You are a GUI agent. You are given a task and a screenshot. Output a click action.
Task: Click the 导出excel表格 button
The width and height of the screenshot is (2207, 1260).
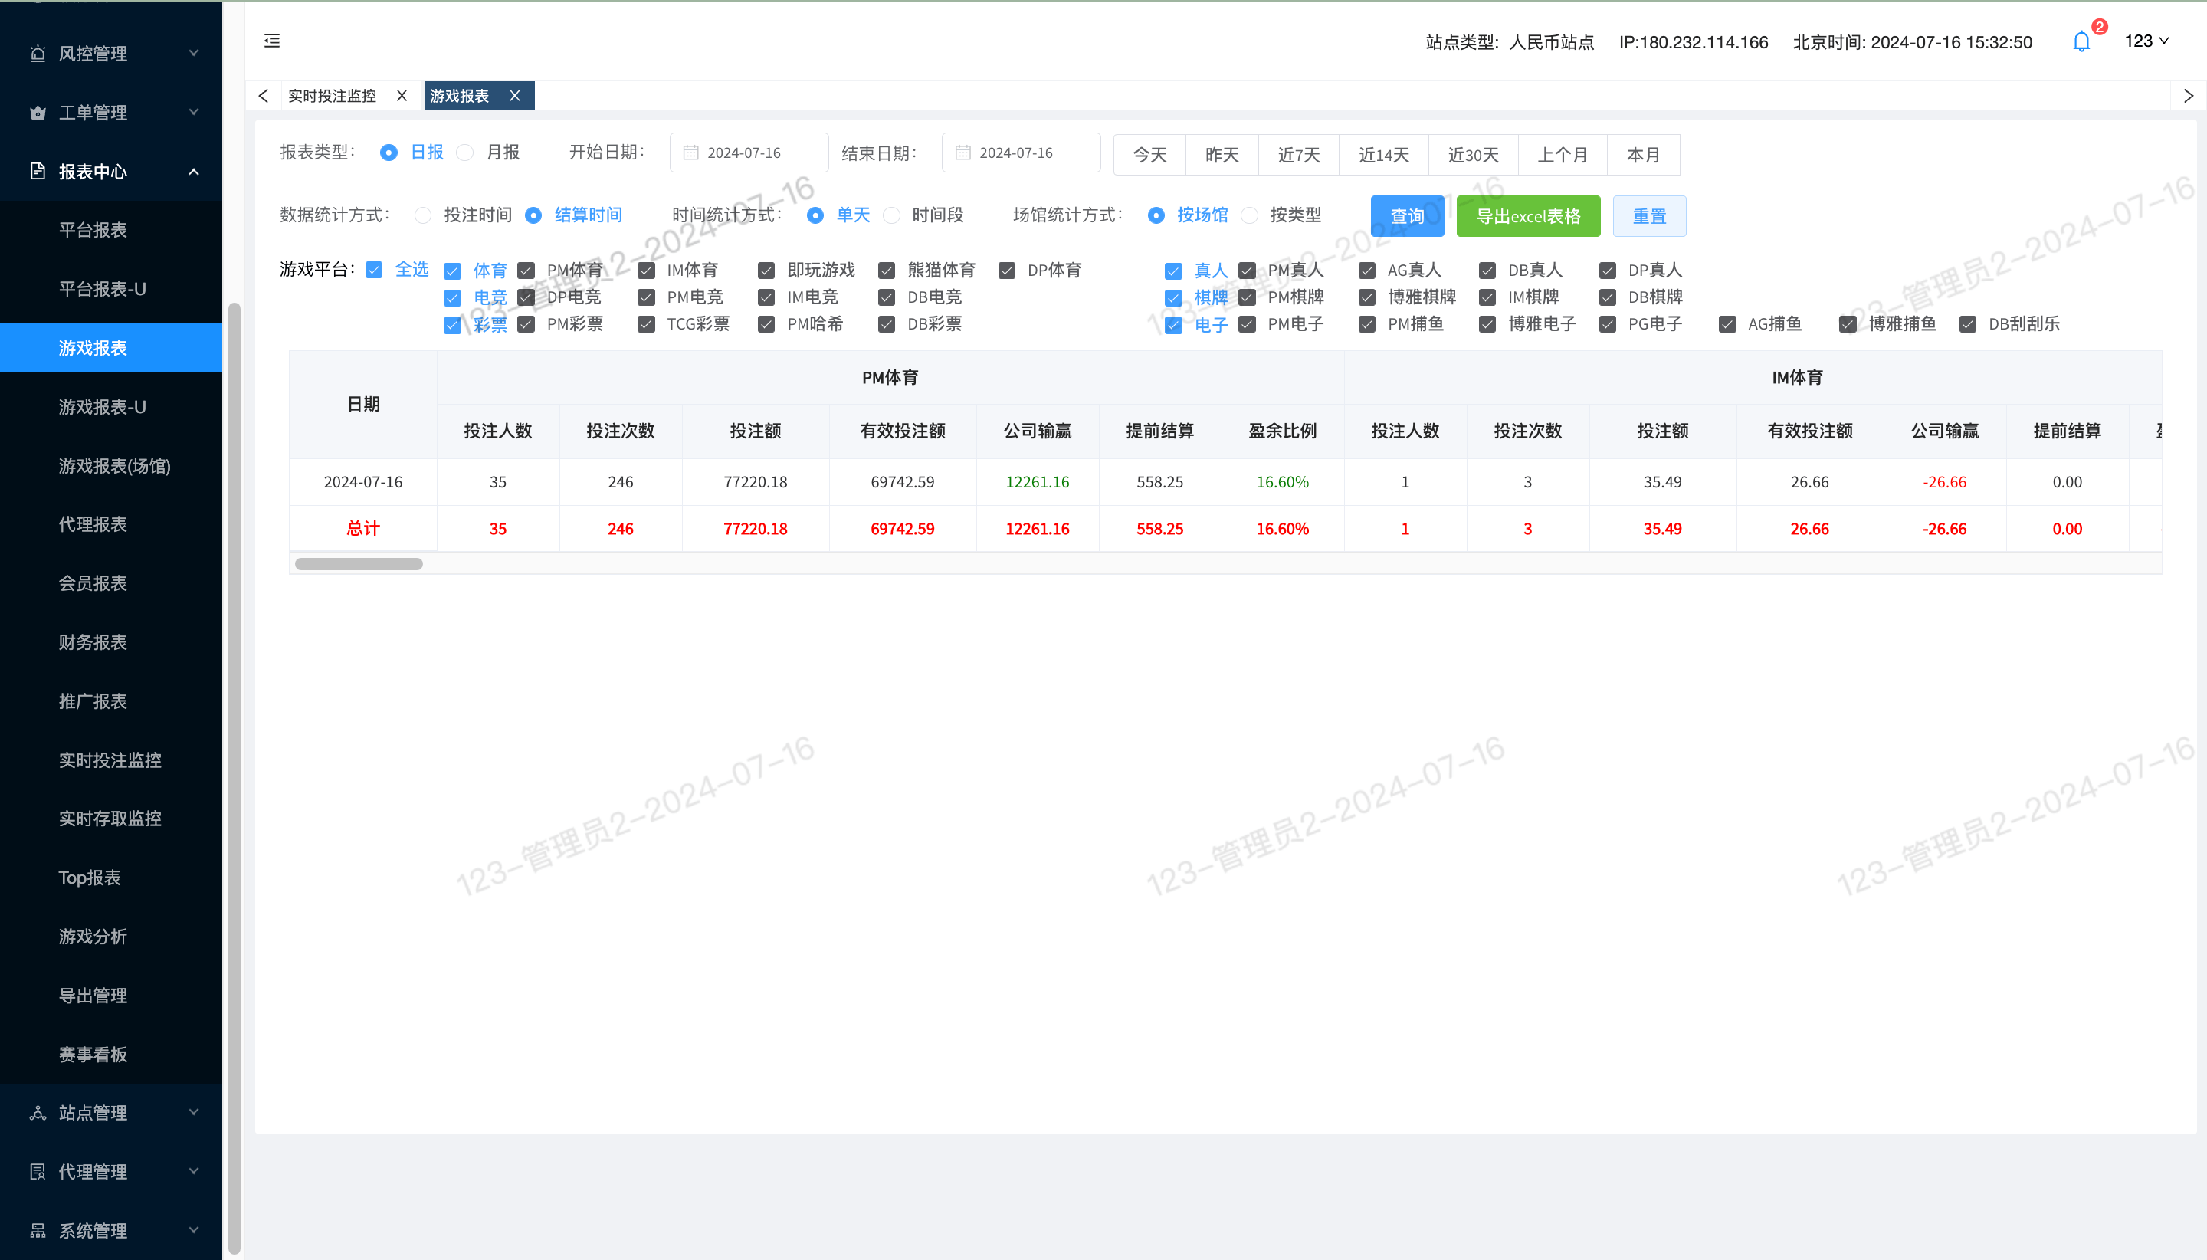pyautogui.click(x=1528, y=216)
